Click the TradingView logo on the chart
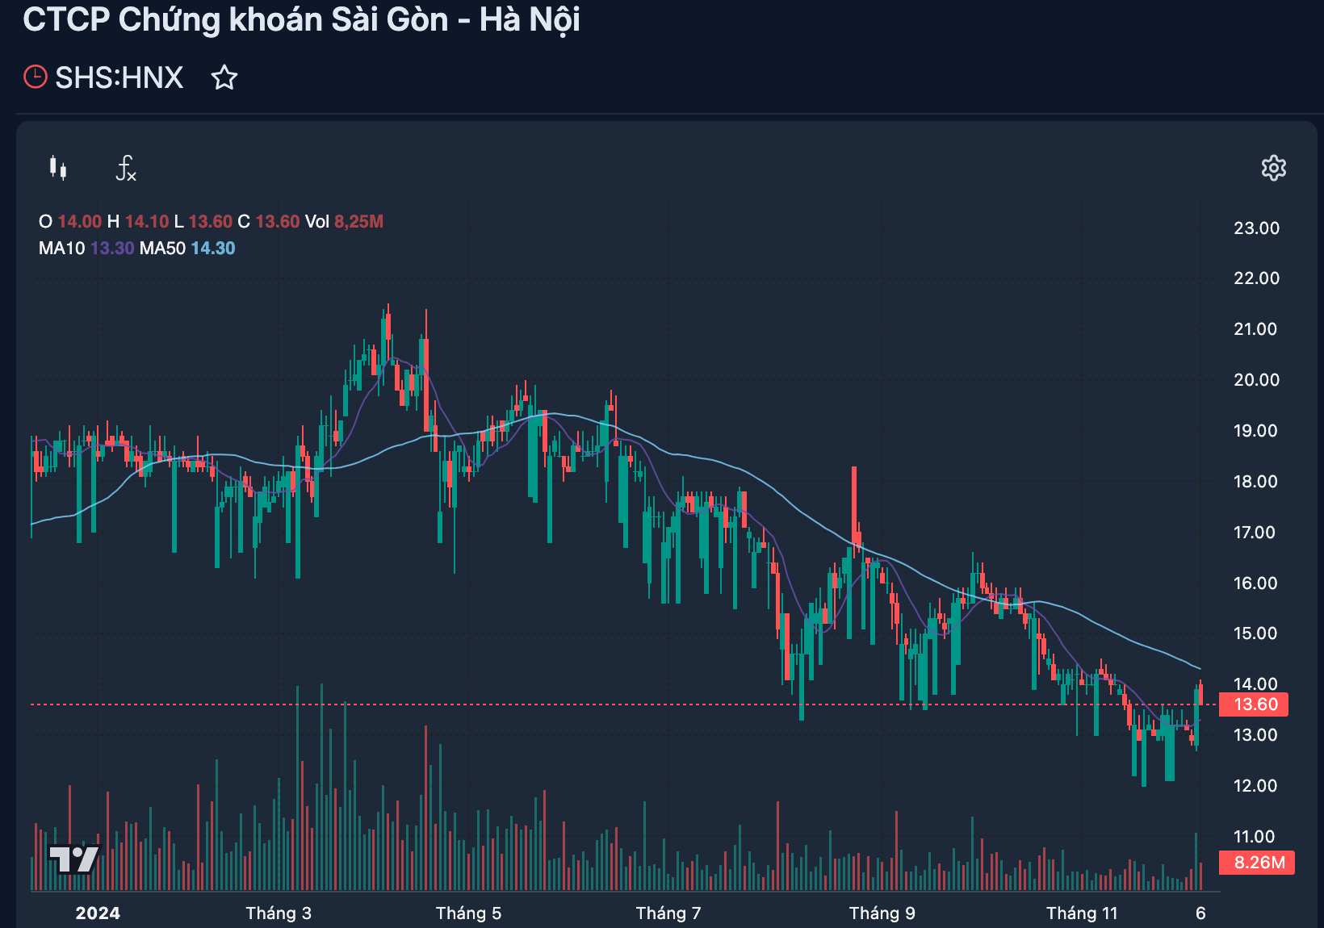This screenshot has width=1324, height=928. (73, 859)
